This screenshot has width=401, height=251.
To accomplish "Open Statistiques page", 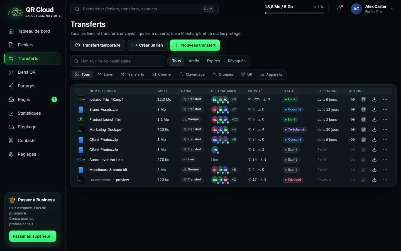I will [x=33, y=113].
